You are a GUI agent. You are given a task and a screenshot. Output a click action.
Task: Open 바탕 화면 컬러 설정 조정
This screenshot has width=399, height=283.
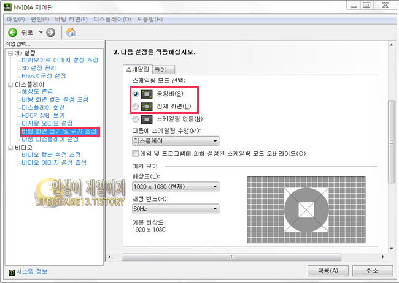pyautogui.click(x=55, y=99)
